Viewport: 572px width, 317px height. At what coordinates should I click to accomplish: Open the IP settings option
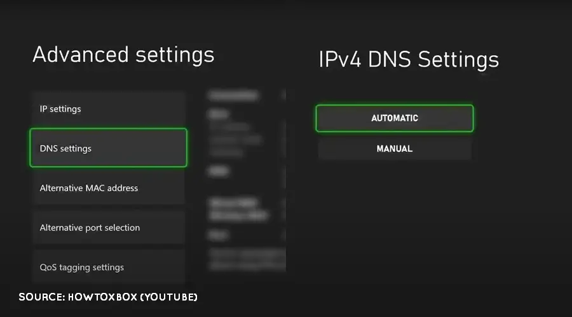click(x=108, y=109)
